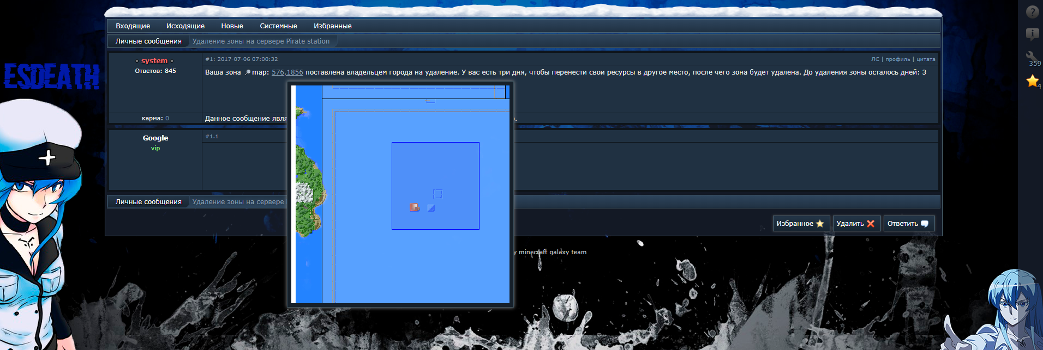This screenshot has width=1043, height=350.
Task: Open the map coordinates link 576,1856
Action: click(287, 72)
